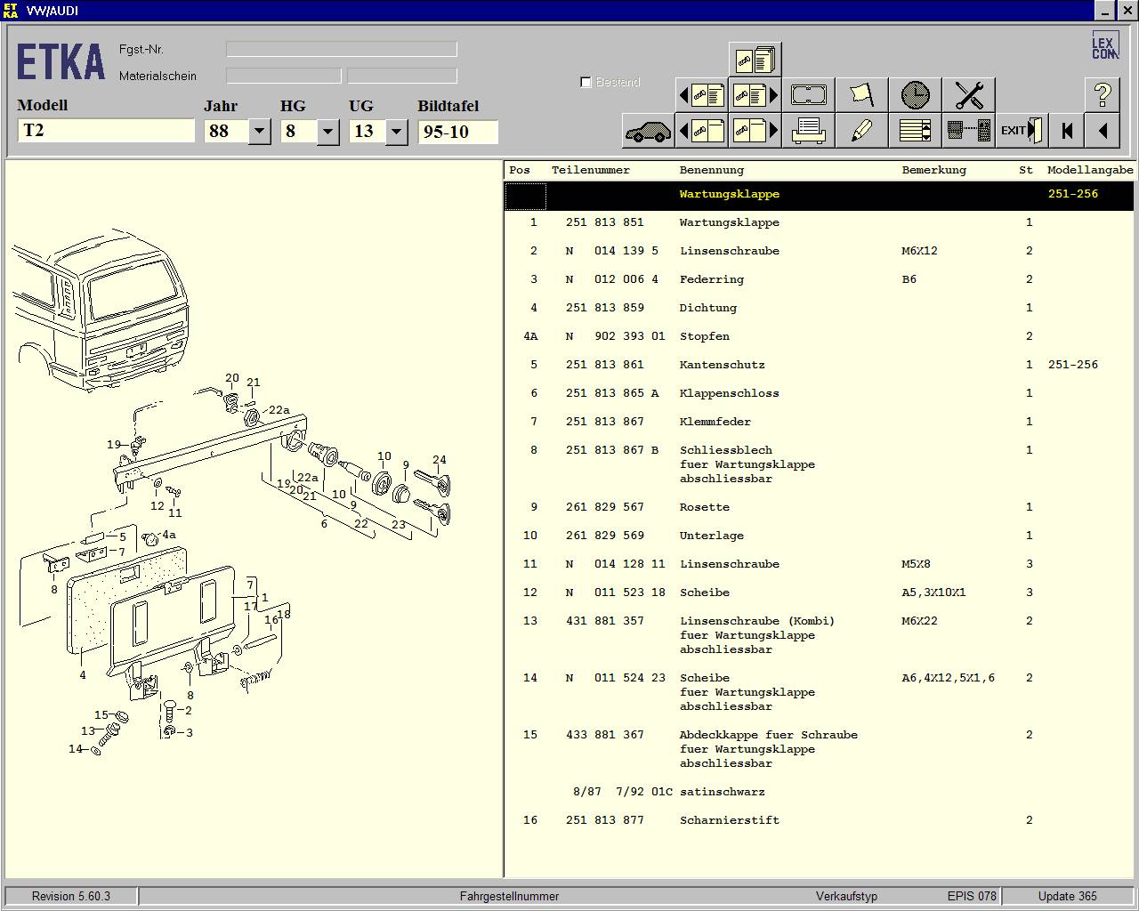Screen dimensions: 1139x911
Task: Select part number N 014 128 11
Action: tap(615, 564)
